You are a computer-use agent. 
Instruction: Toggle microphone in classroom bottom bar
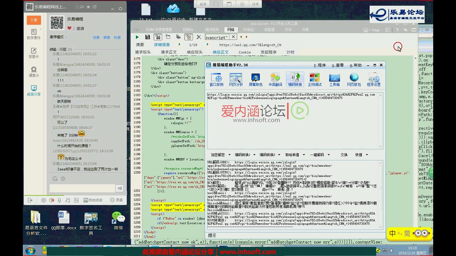59,200
